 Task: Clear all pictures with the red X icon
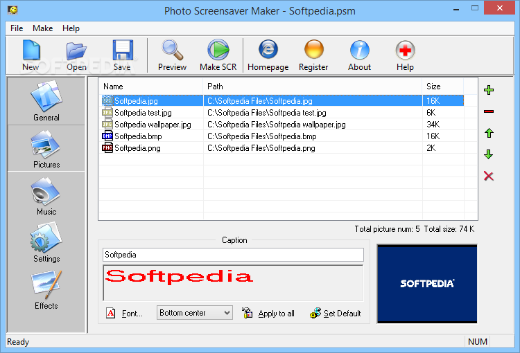[x=489, y=176]
